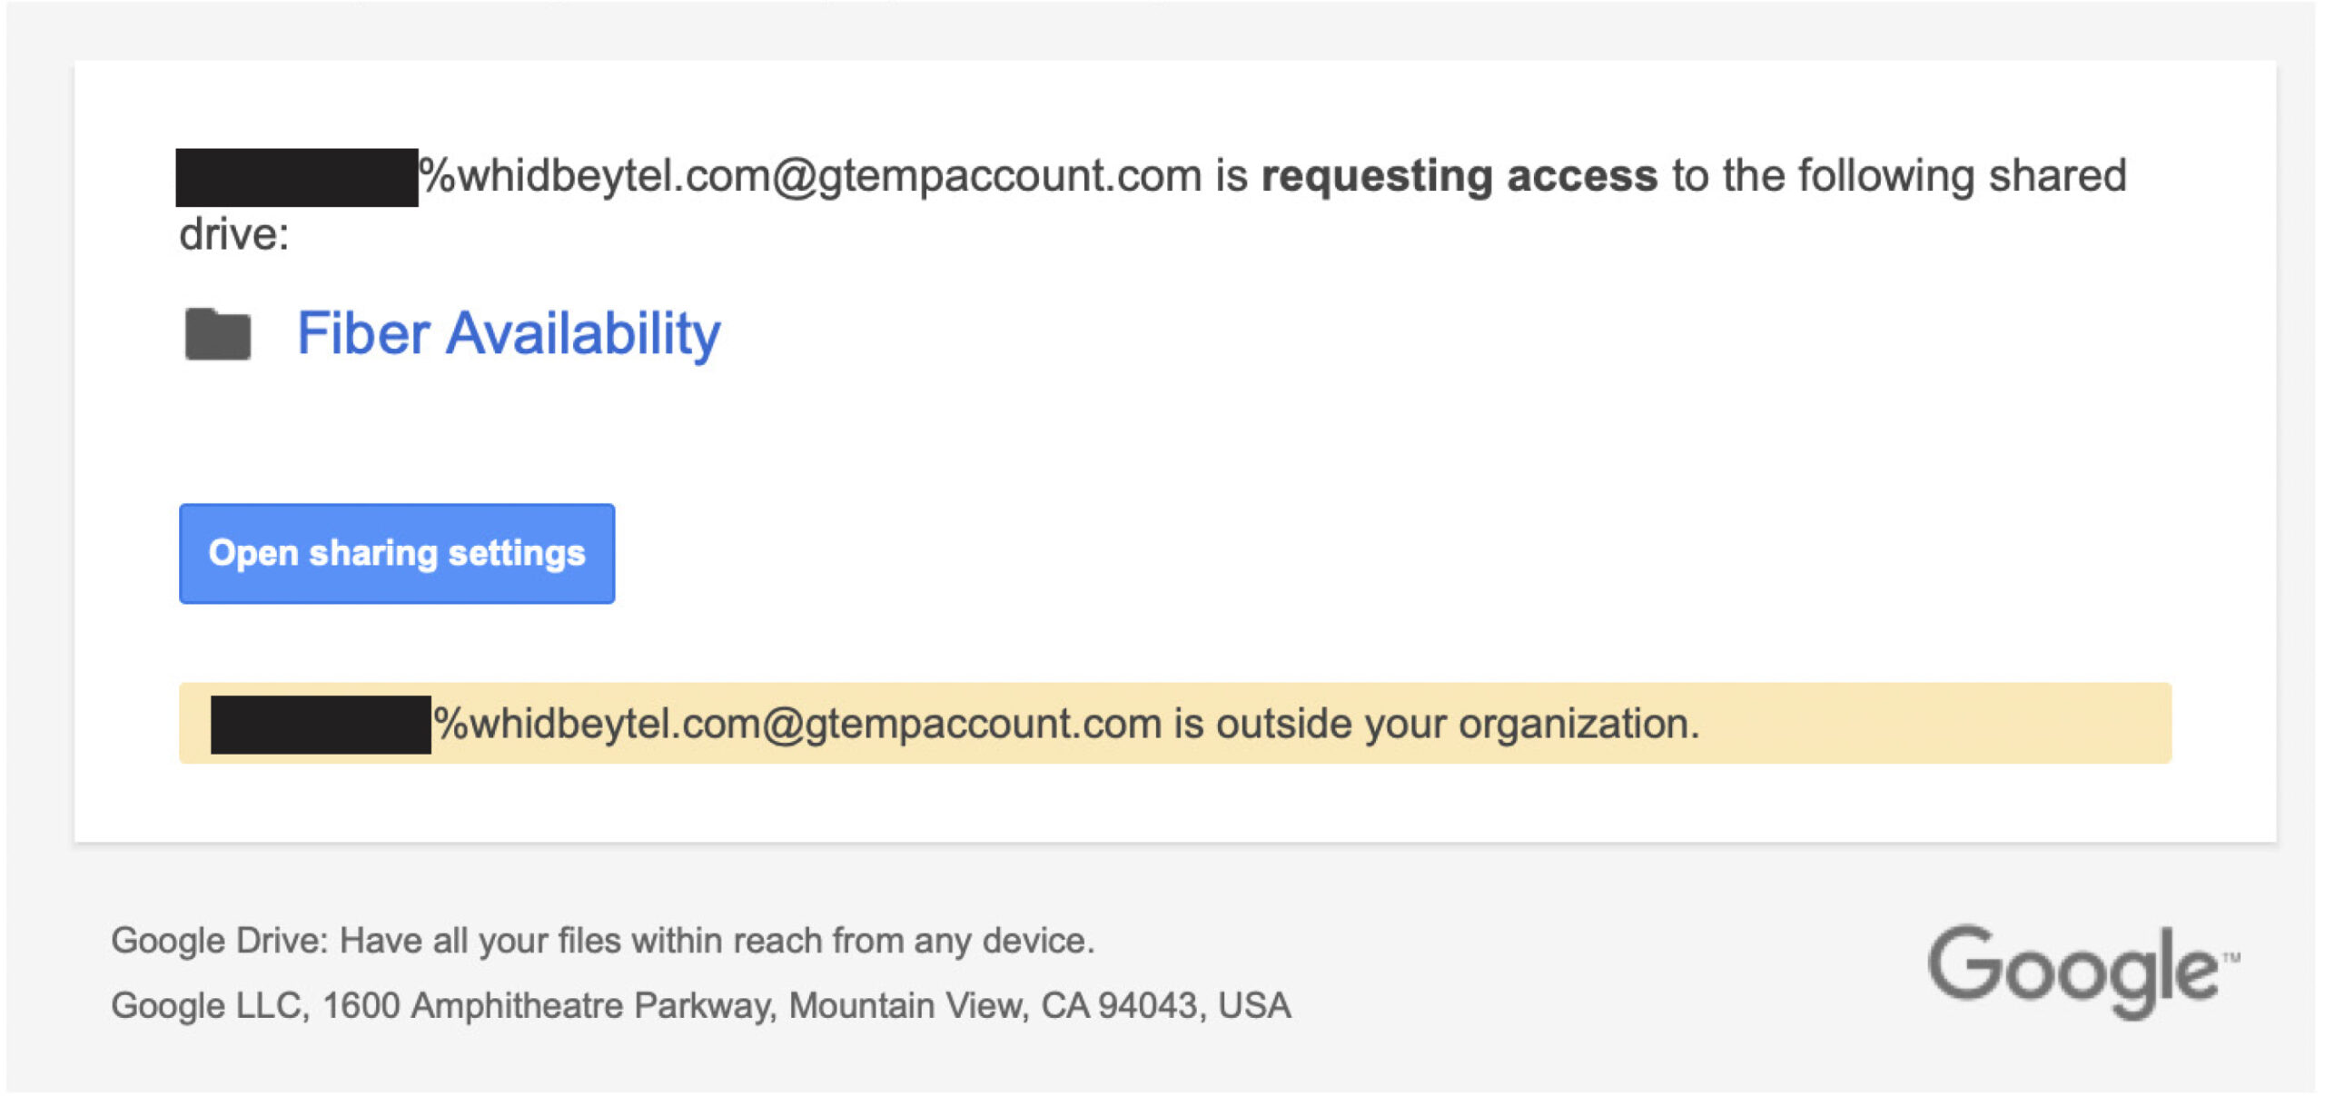Click the 'Google Drive:' label in the footer
This screenshot has height=1096, width=2325.
click(219, 941)
